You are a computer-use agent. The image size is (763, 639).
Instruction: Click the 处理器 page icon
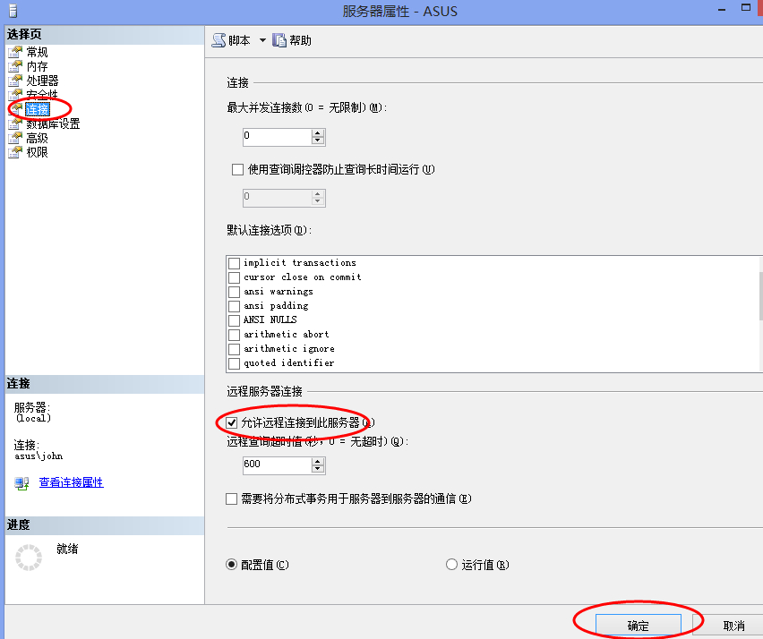[x=15, y=81]
